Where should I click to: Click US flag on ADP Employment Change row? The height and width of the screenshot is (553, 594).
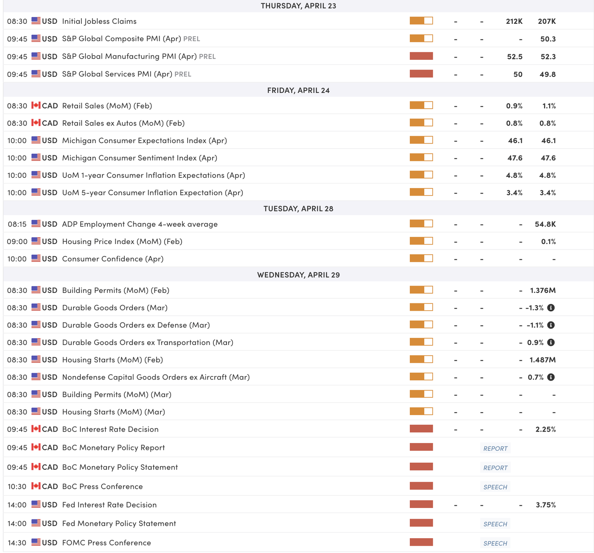tap(36, 224)
